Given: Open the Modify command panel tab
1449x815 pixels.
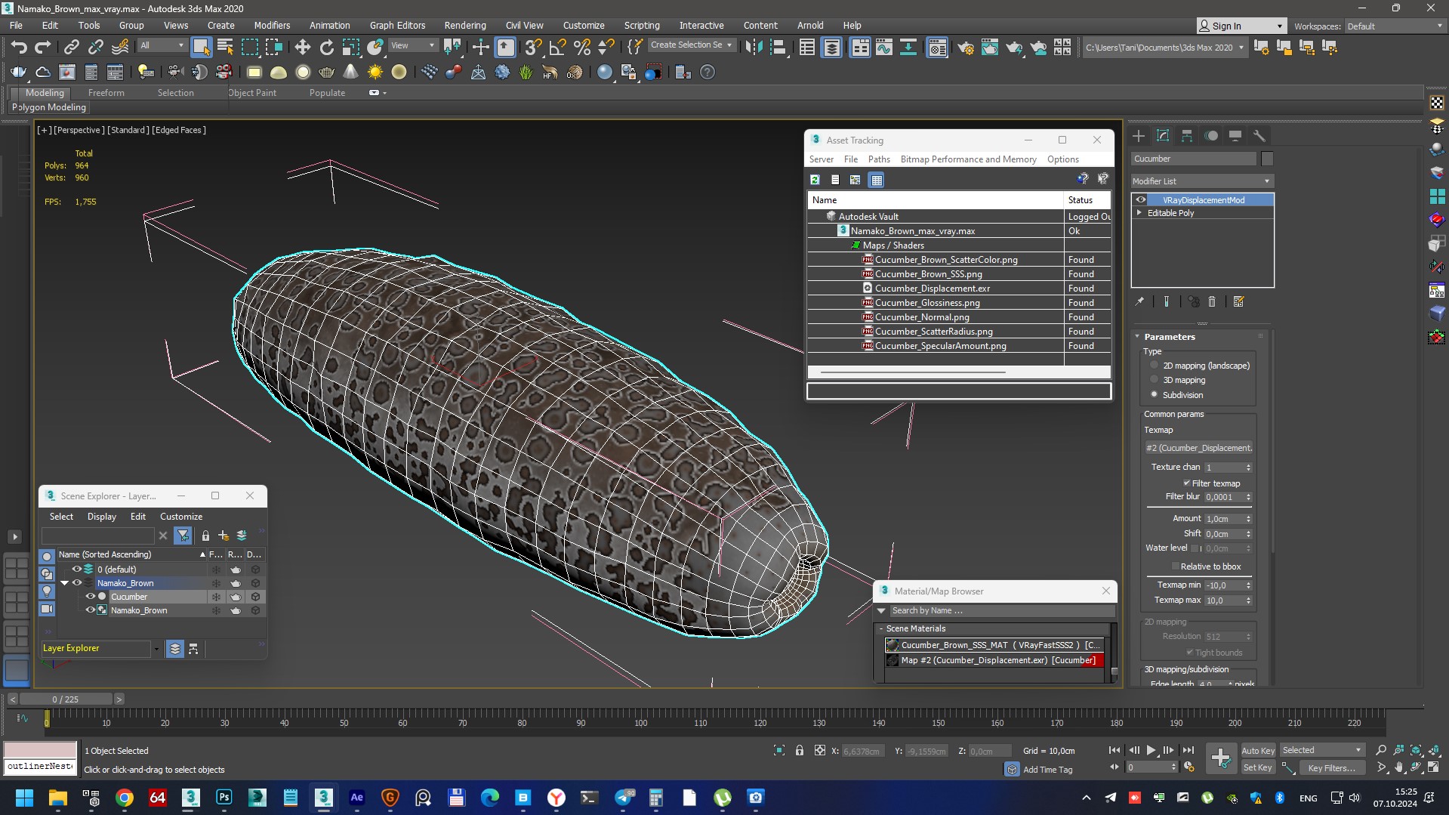Looking at the screenshot, I should pyautogui.click(x=1163, y=136).
